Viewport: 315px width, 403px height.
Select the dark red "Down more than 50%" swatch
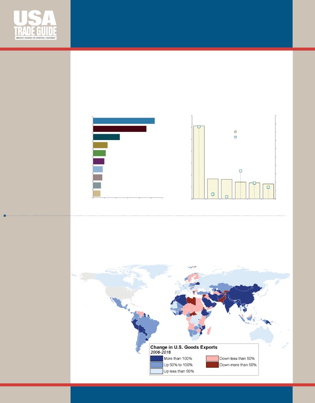point(212,365)
